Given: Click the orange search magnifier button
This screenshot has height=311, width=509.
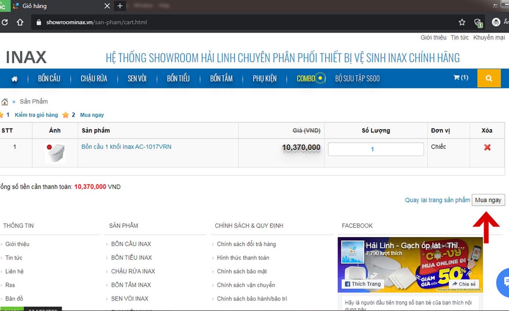Looking at the screenshot, I should tap(489, 78).
